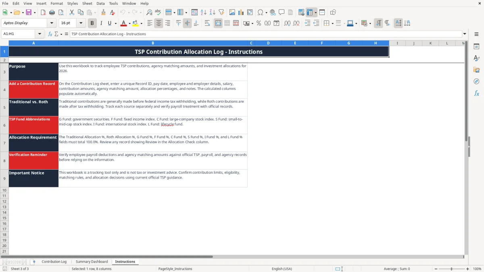Click Add Decimal Place icon

pos(287,23)
